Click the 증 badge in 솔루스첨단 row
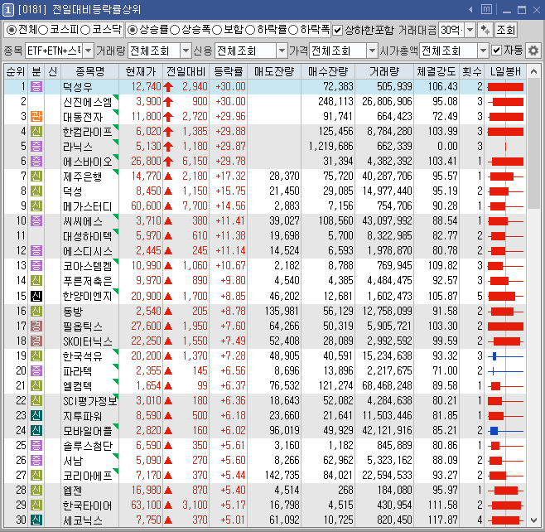 tap(36, 445)
